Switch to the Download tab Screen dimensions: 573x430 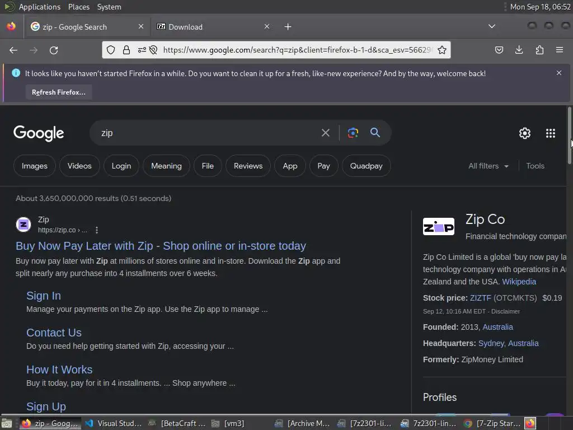[x=212, y=27]
